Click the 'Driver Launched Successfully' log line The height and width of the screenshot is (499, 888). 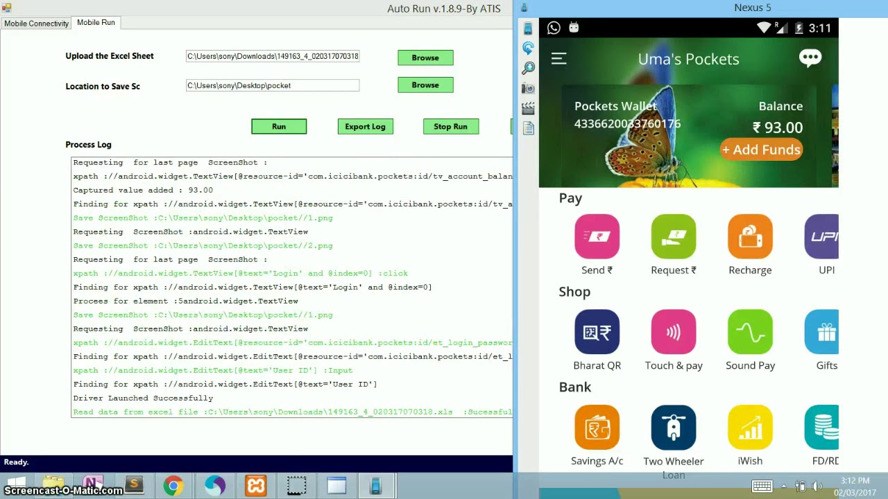pos(143,398)
